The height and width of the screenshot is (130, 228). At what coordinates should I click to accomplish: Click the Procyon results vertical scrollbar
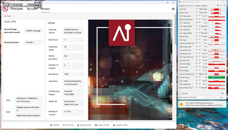[175, 29]
